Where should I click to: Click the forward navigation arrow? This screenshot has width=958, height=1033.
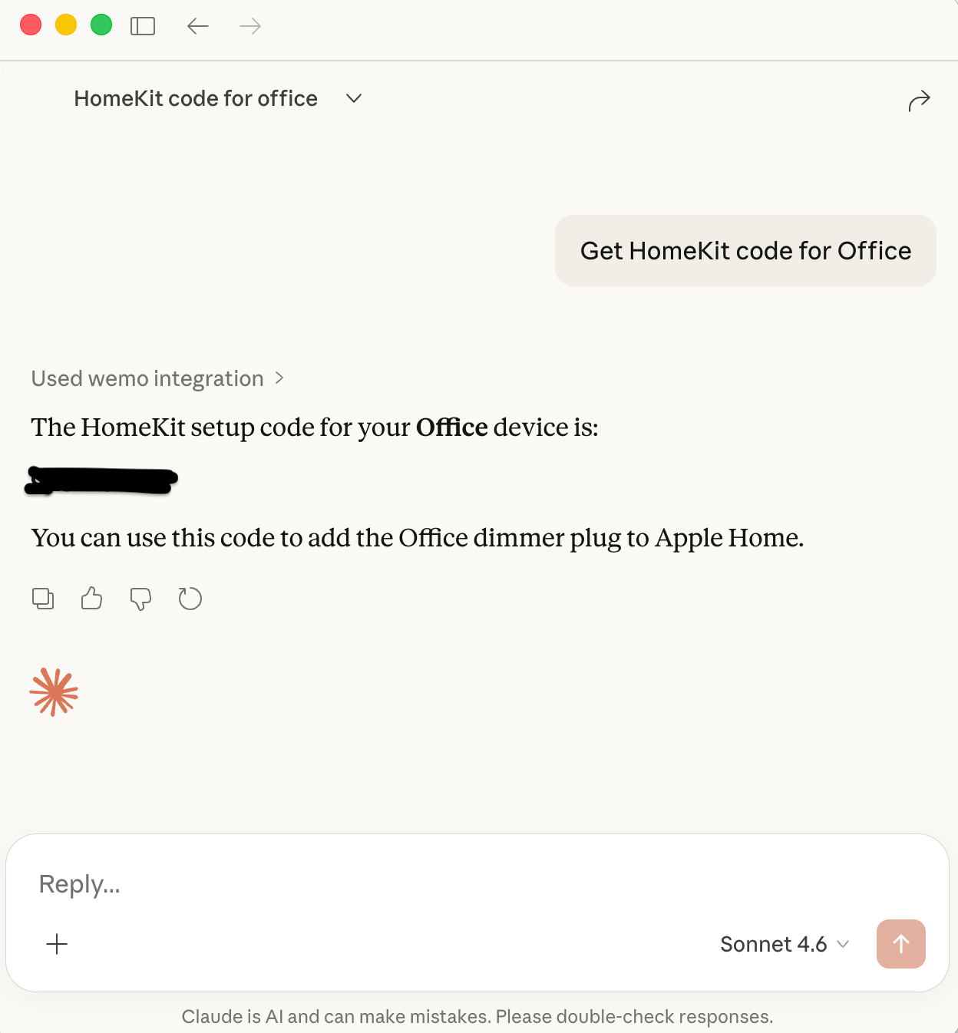pyautogui.click(x=249, y=25)
